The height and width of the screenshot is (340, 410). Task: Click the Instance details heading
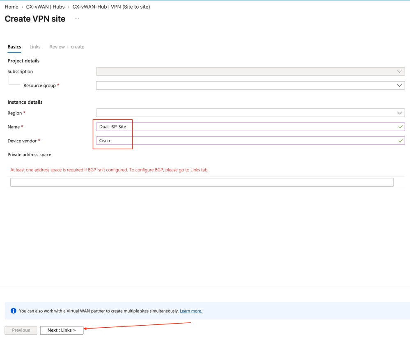[25, 102]
